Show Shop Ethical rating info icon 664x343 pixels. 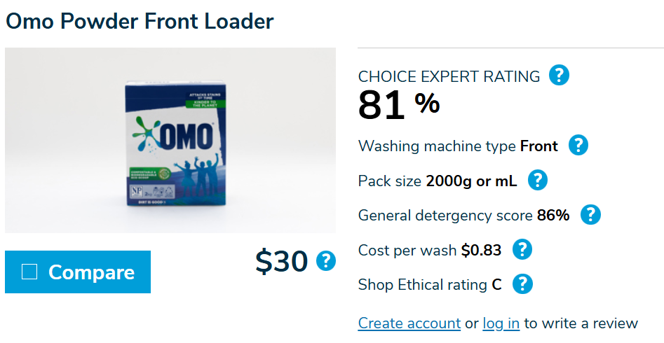(523, 284)
